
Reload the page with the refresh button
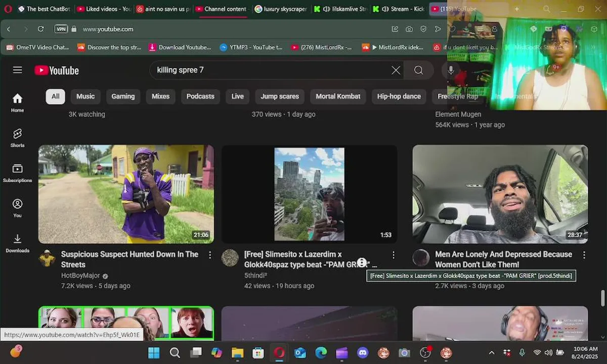(x=41, y=29)
